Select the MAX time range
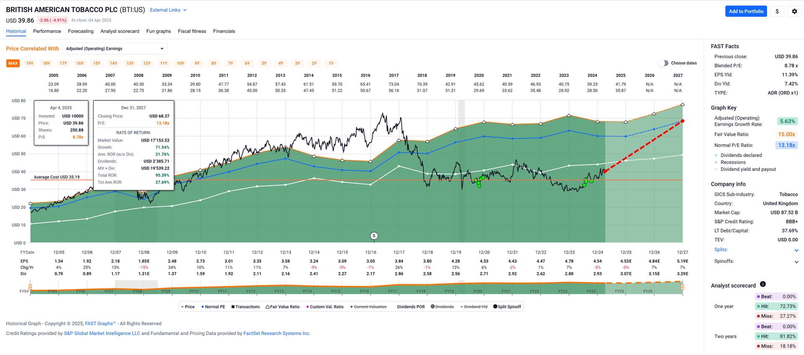Screen dimensions: 804x355 coord(13,63)
